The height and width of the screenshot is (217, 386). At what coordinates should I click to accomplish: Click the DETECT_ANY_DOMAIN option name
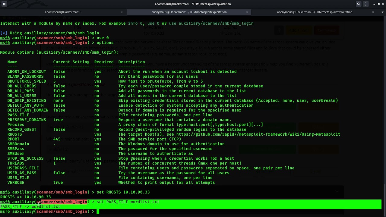[x=28, y=110]
